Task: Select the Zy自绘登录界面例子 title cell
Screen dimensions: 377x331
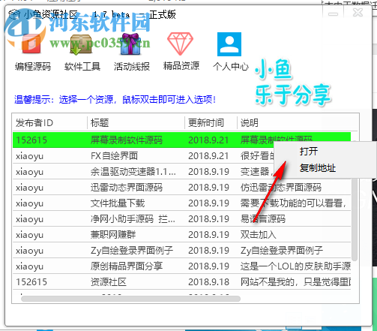Action: pyautogui.click(x=132, y=251)
